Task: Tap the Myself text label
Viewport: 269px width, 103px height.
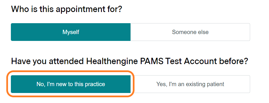Action: coord(71,32)
